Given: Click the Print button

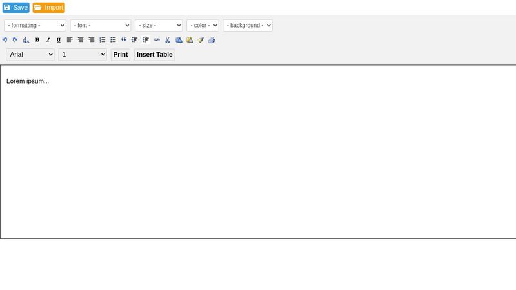Looking at the screenshot, I should pos(121,55).
